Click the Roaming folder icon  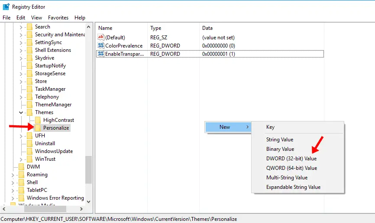[21, 175]
